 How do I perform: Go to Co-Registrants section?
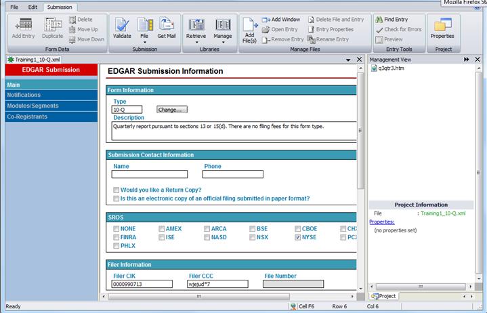pos(51,117)
